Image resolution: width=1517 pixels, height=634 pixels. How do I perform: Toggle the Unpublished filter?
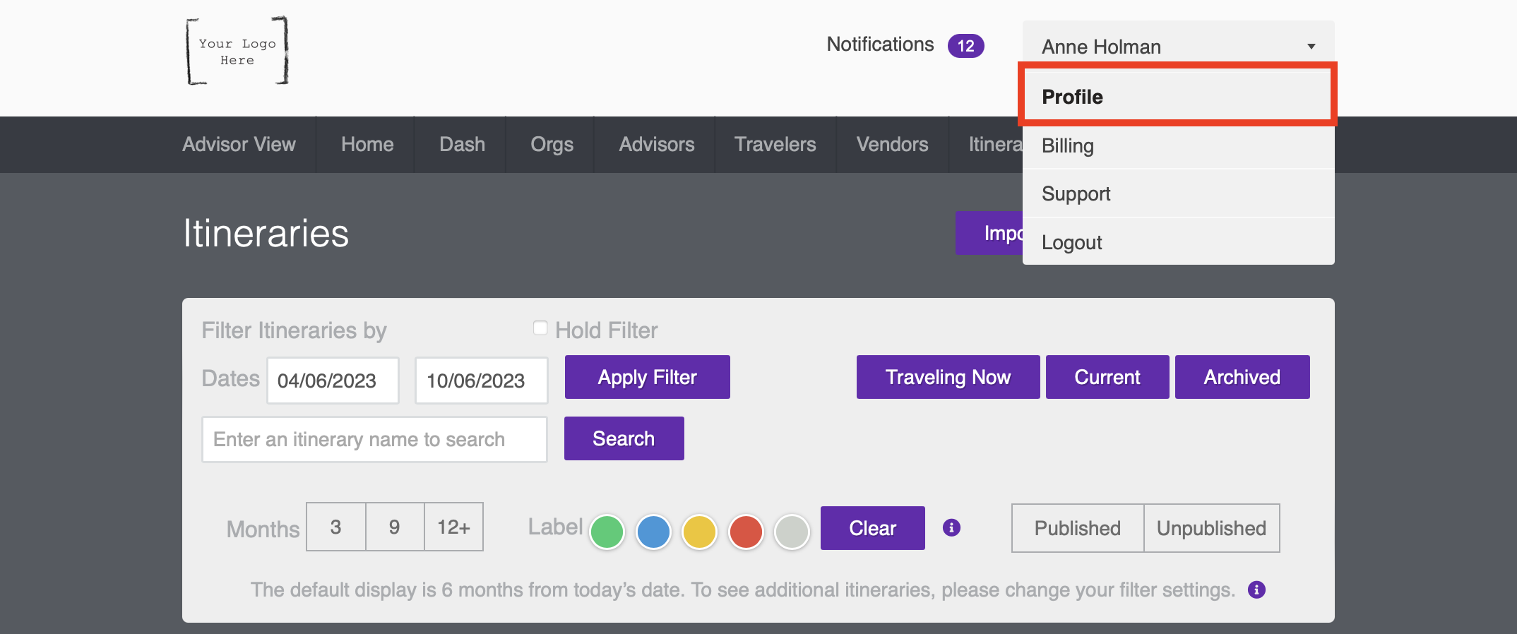click(x=1211, y=528)
